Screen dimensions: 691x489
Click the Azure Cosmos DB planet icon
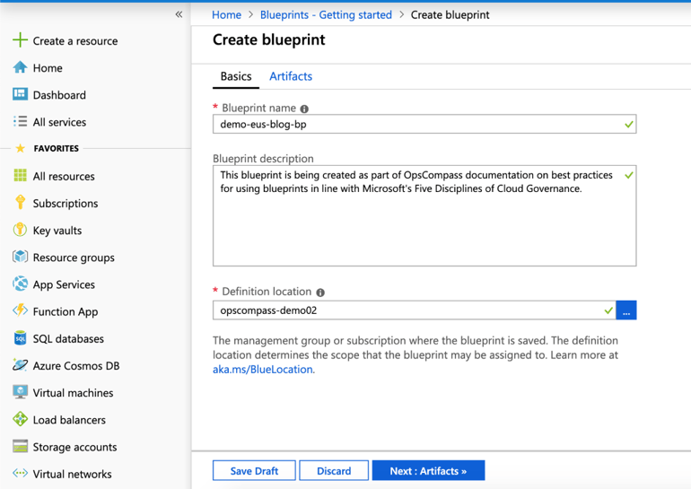point(20,365)
